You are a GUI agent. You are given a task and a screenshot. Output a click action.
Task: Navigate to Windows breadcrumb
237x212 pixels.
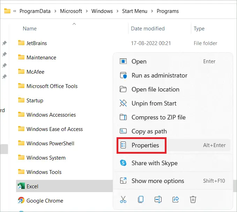pyautogui.click(x=102, y=11)
